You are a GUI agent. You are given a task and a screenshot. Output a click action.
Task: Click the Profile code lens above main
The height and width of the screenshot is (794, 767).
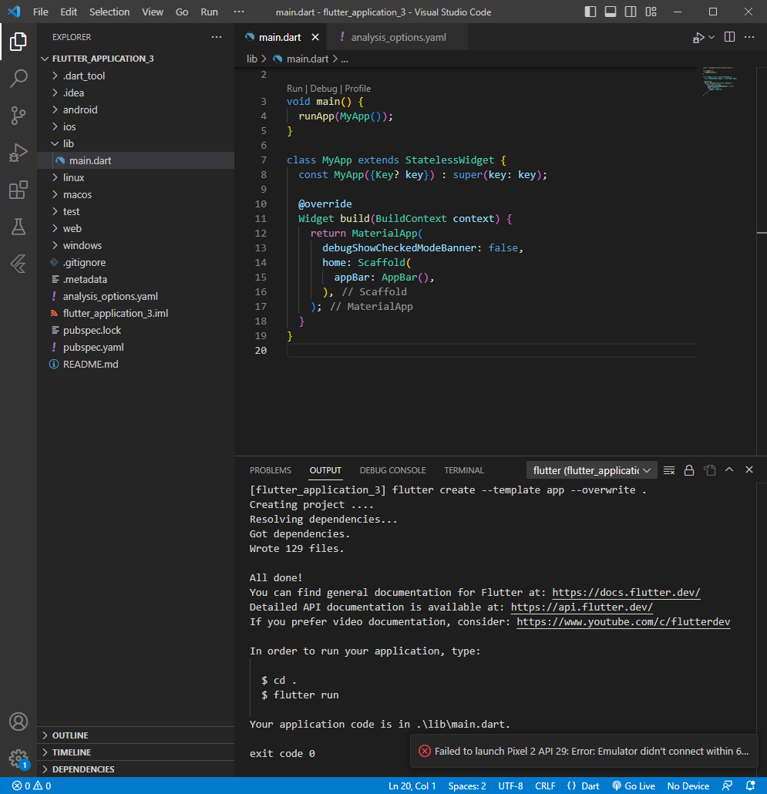coord(358,89)
